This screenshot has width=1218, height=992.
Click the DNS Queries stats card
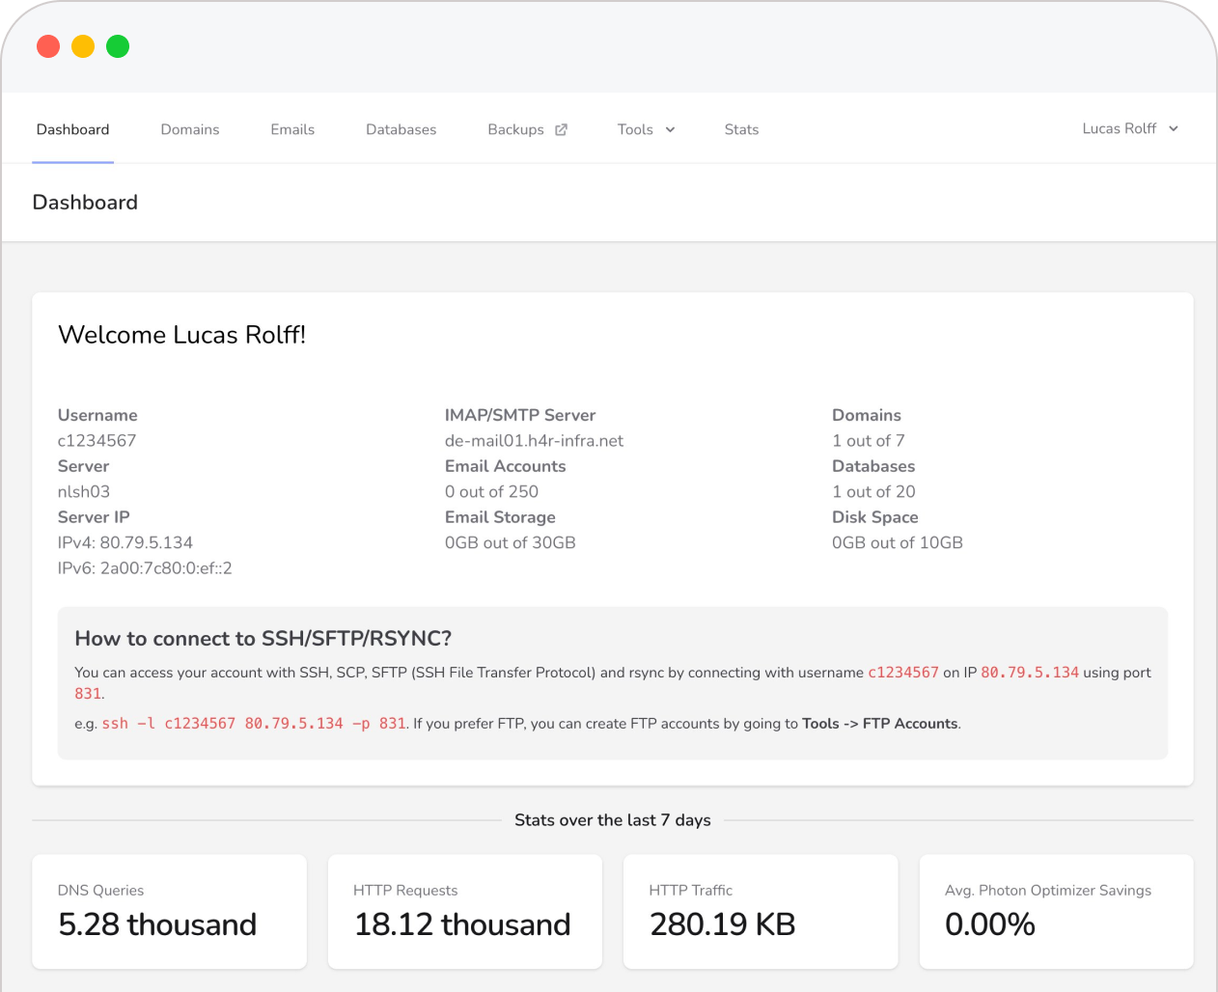[x=169, y=911]
